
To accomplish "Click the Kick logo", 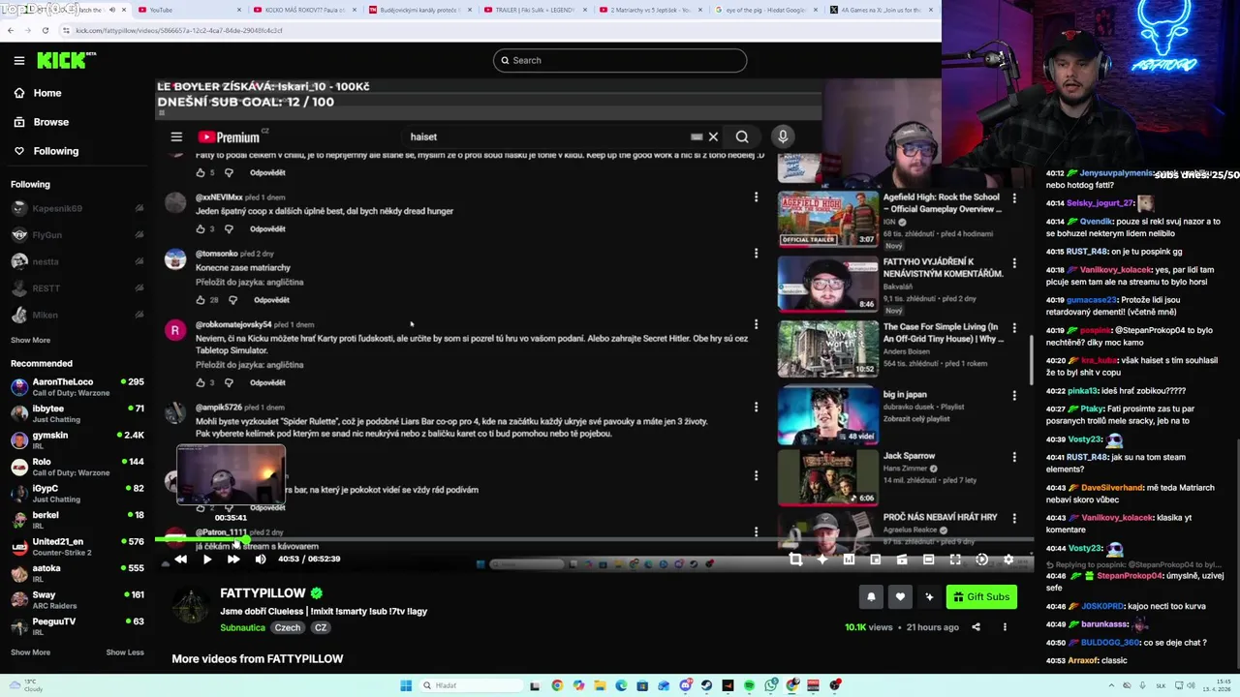I will [66, 60].
